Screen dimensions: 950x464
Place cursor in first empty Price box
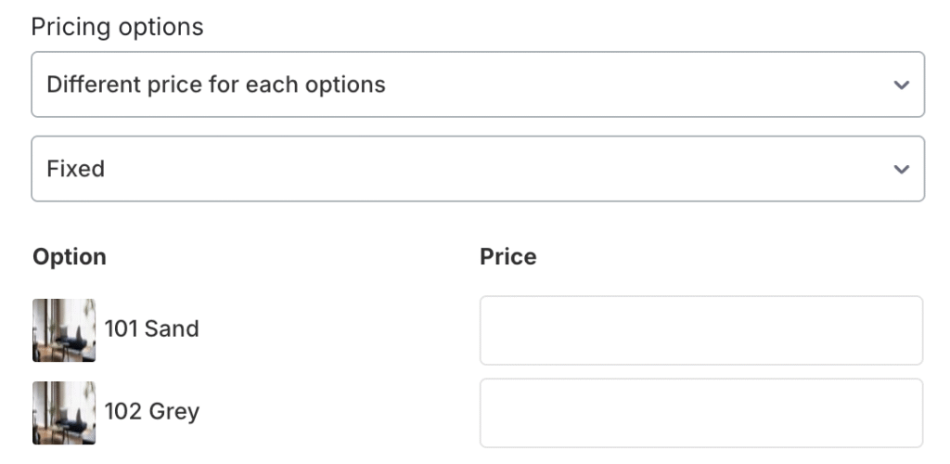coord(701,330)
